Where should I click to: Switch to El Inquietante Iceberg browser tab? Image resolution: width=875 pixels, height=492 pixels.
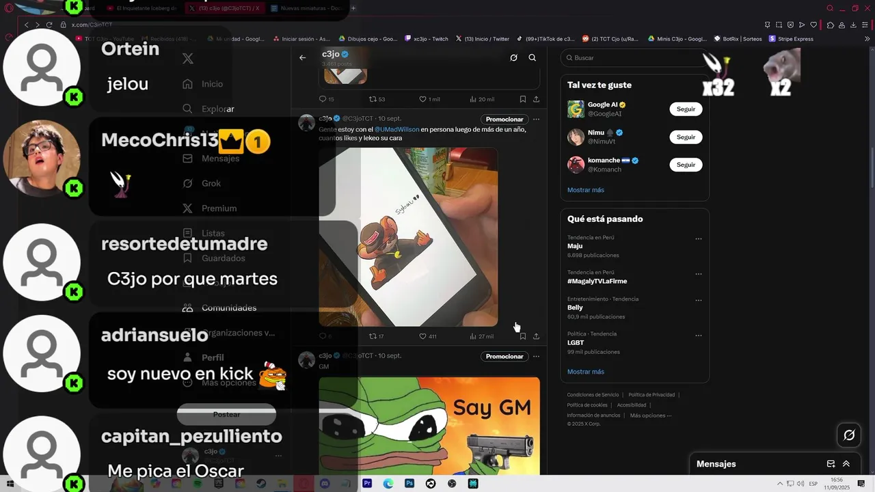[x=144, y=8]
